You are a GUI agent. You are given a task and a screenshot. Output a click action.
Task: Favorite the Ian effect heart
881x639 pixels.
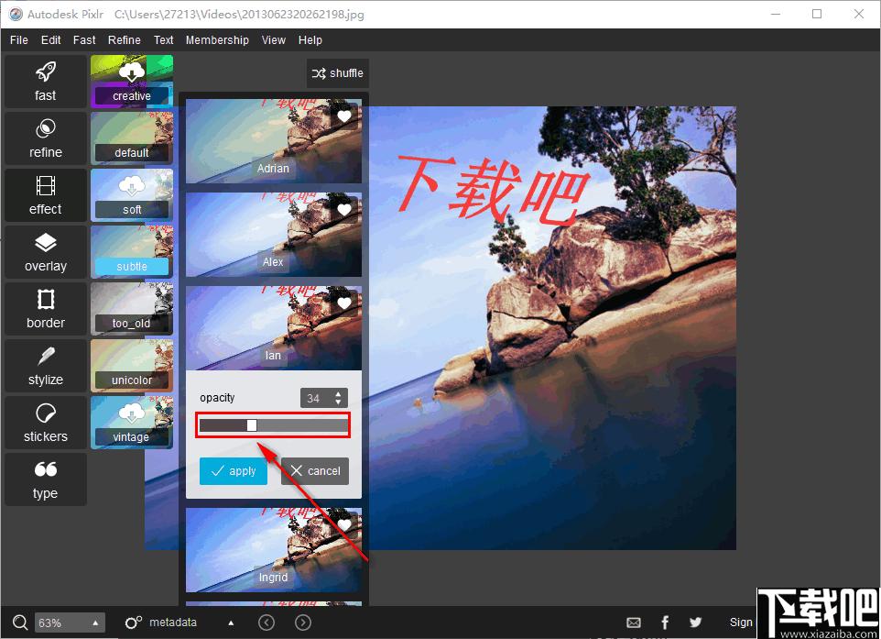pos(344,303)
